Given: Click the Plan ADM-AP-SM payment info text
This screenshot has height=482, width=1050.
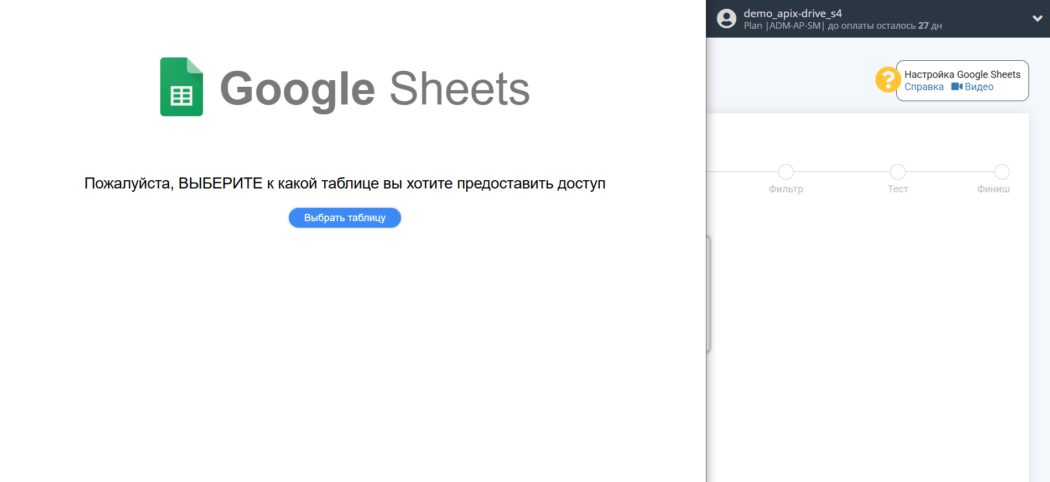Looking at the screenshot, I should click(x=843, y=26).
